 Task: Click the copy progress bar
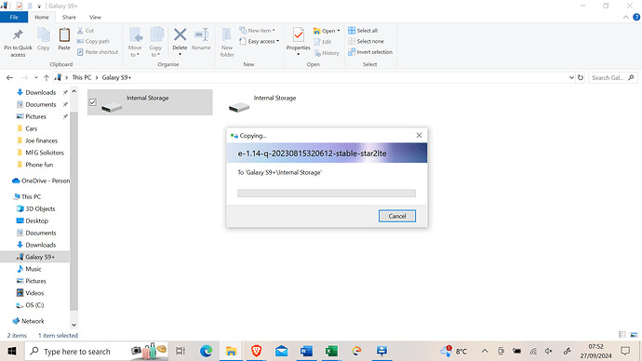tap(327, 194)
